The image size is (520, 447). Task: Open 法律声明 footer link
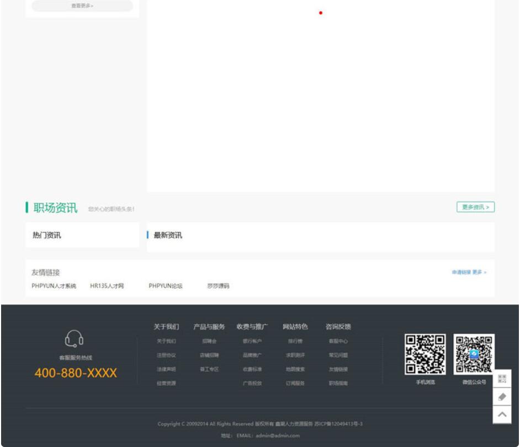[x=166, y=369]
